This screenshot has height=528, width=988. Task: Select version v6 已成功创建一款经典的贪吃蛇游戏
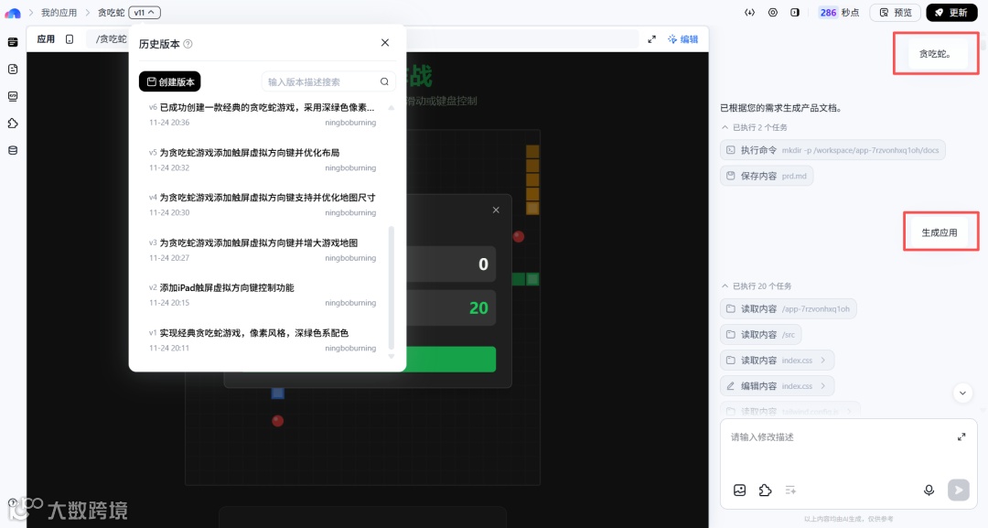pos(263,114)
